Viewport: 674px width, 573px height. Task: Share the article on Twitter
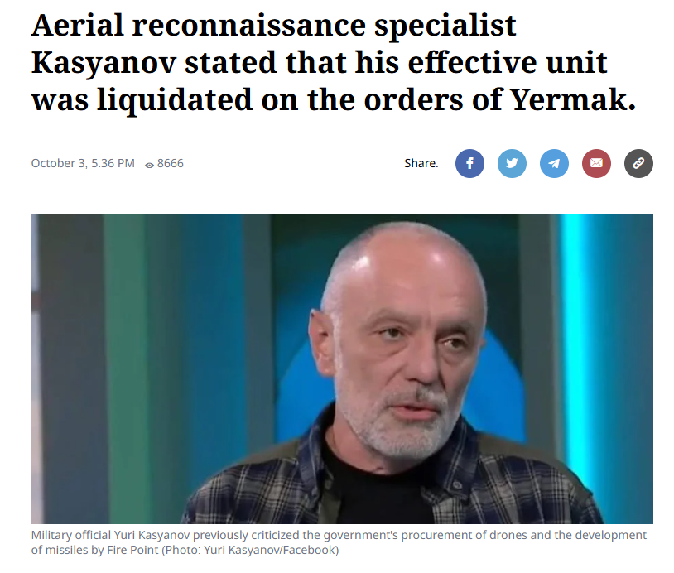[512, 163]
